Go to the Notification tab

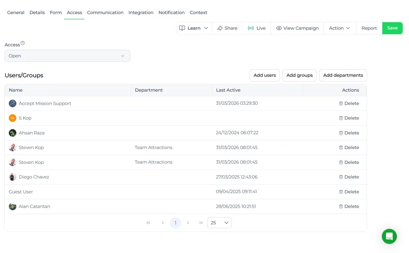pos(171,12)
